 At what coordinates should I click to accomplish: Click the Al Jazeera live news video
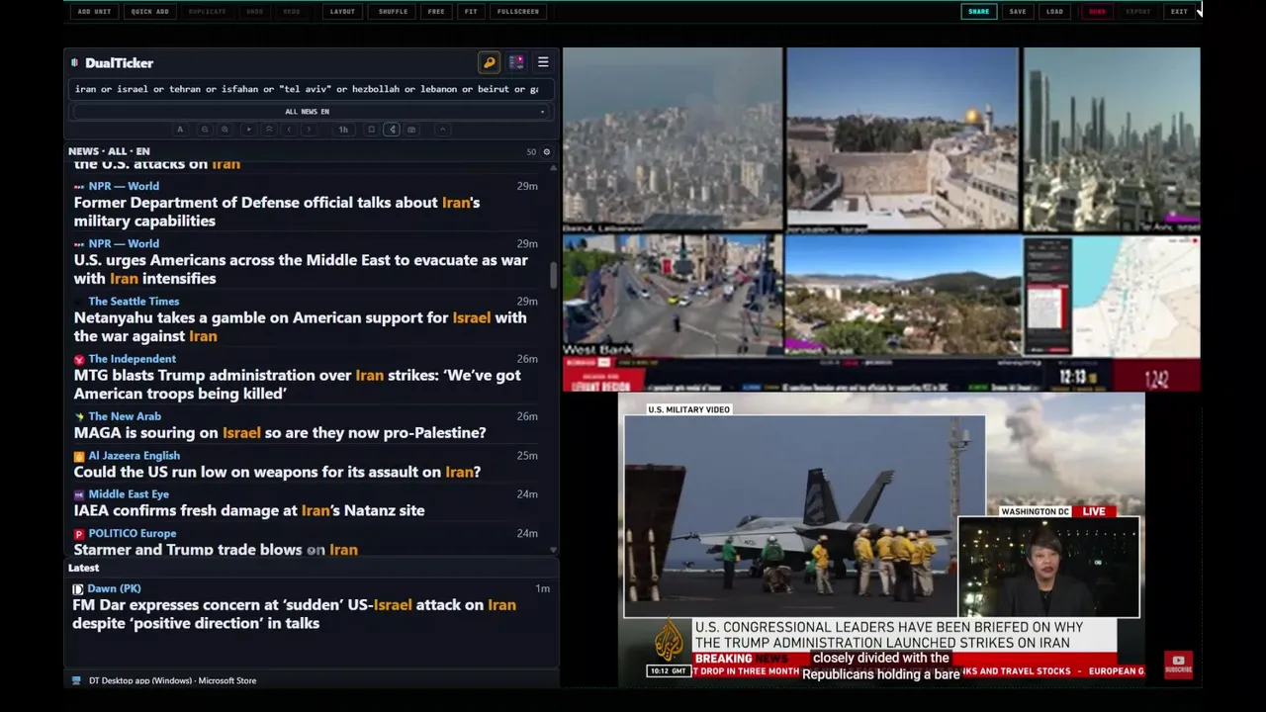881,537
